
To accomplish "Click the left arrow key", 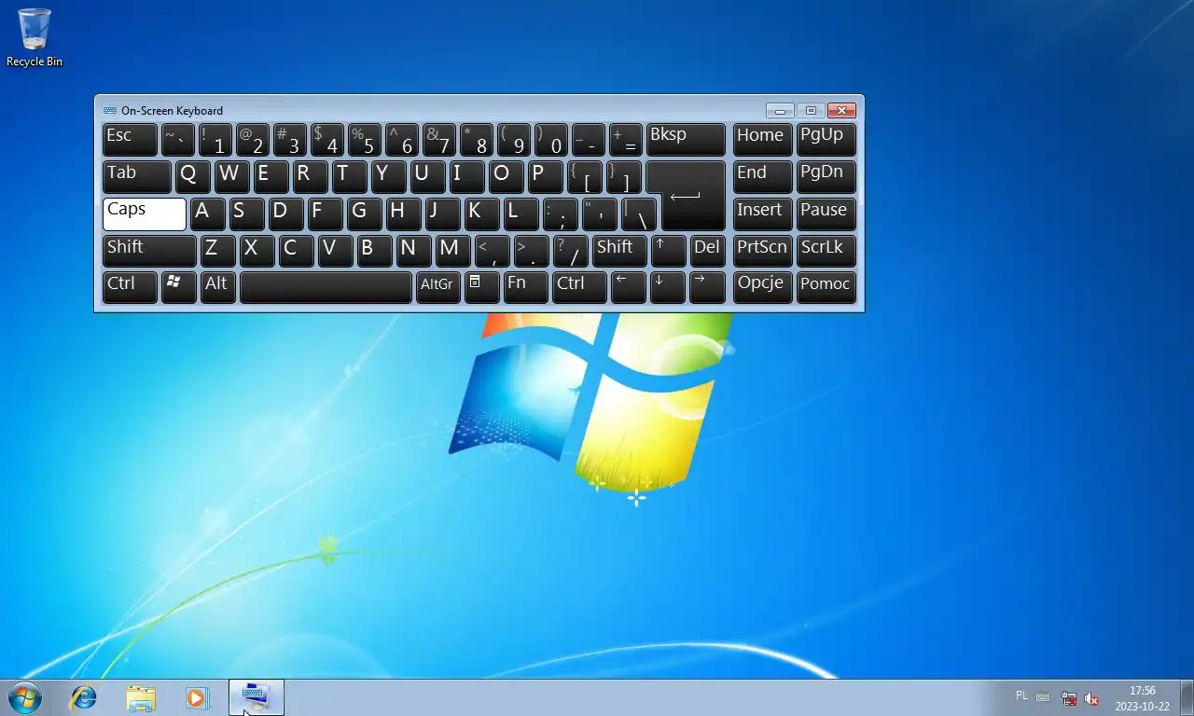I will 628,287.
